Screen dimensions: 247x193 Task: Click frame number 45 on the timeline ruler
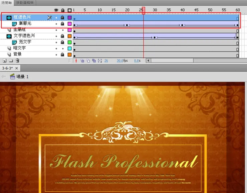click(196, 10)
